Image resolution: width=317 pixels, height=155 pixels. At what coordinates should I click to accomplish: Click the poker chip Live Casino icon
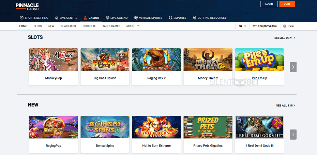tap(107, 18)
